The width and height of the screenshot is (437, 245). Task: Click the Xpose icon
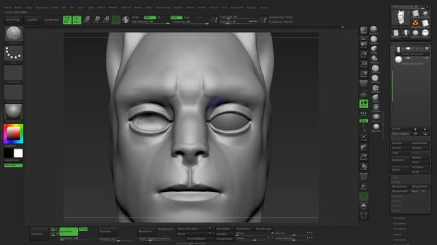[363, 216]
